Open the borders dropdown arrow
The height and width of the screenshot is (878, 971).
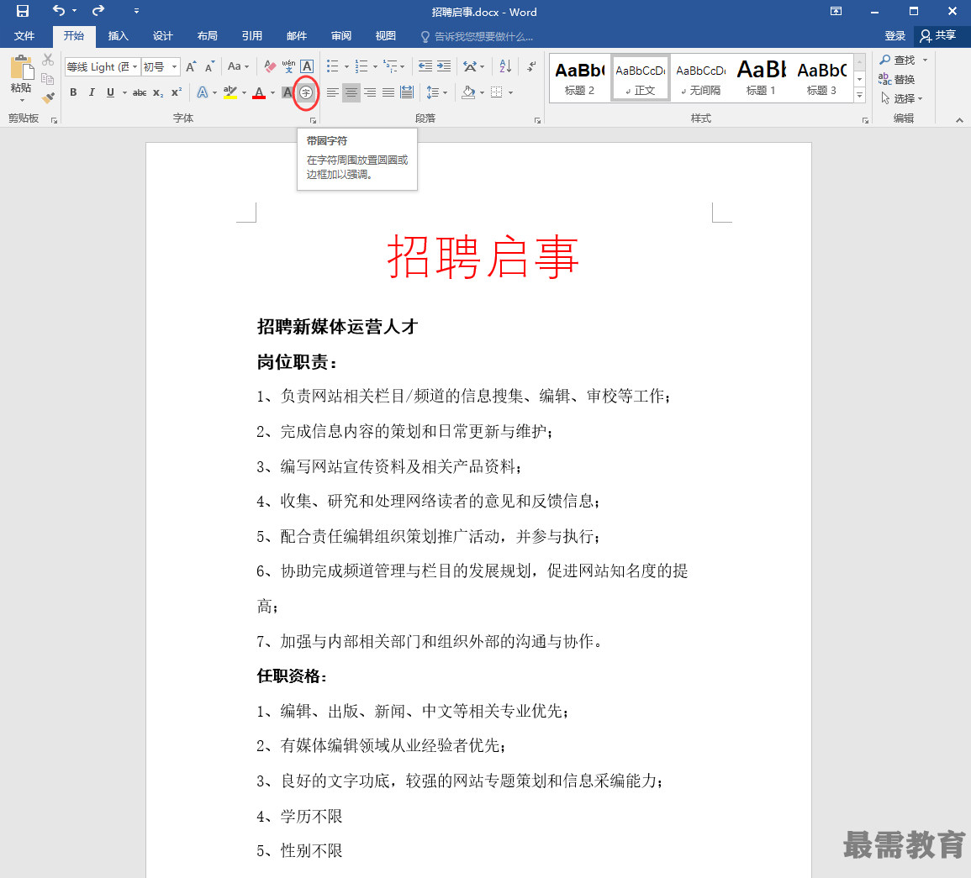[x=510, y=92]
